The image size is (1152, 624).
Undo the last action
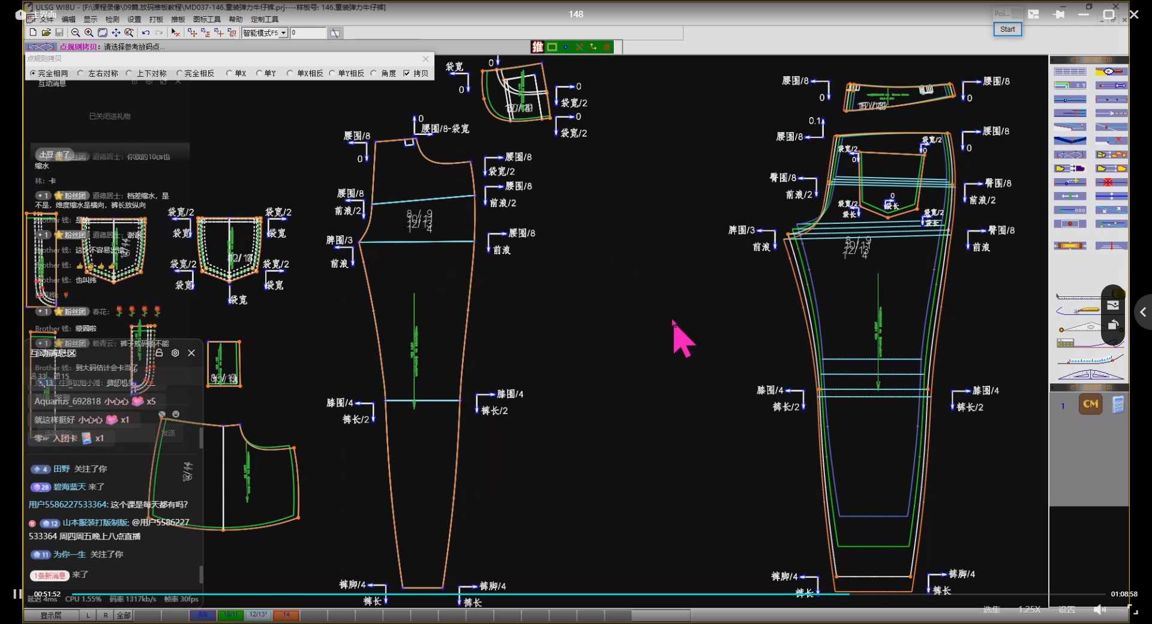tap(146, 32)
